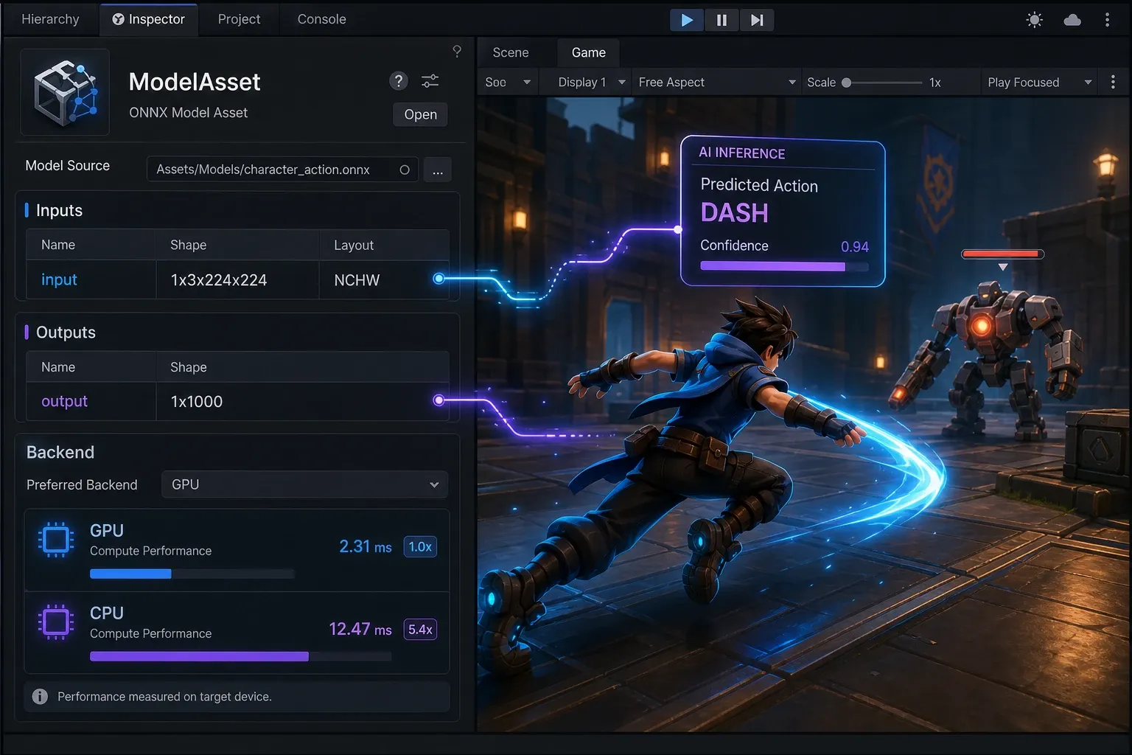Click the Step frame button

(757, 20)
